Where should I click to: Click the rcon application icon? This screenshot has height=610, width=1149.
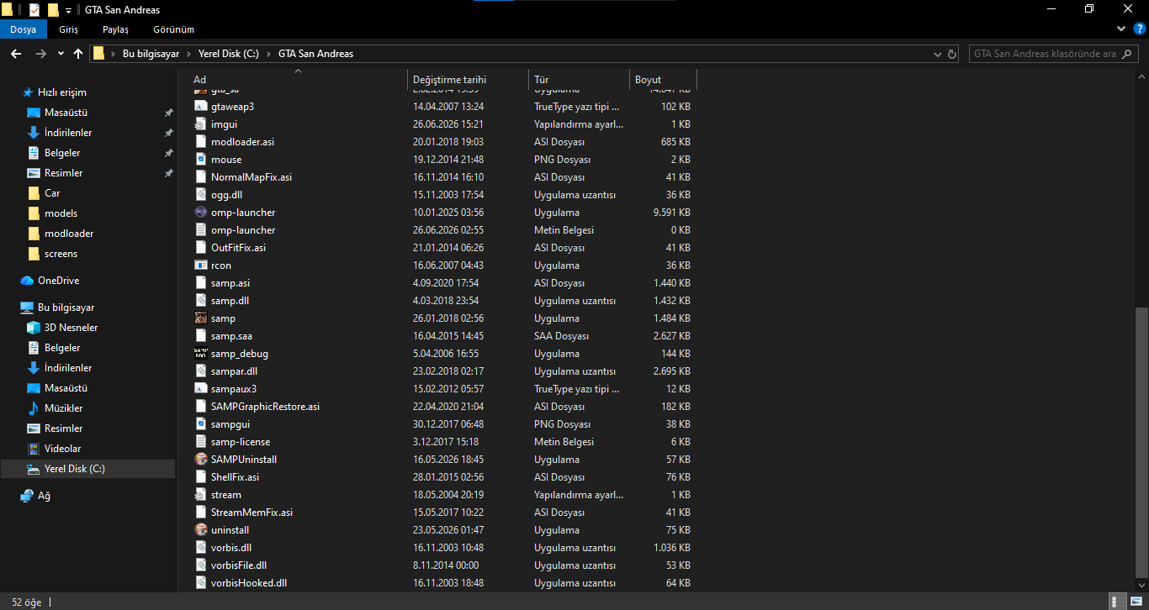tap(201, 266)
